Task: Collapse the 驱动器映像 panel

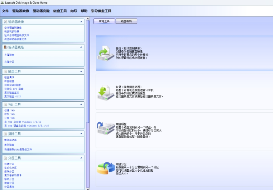Action: [x=81, y=22]
